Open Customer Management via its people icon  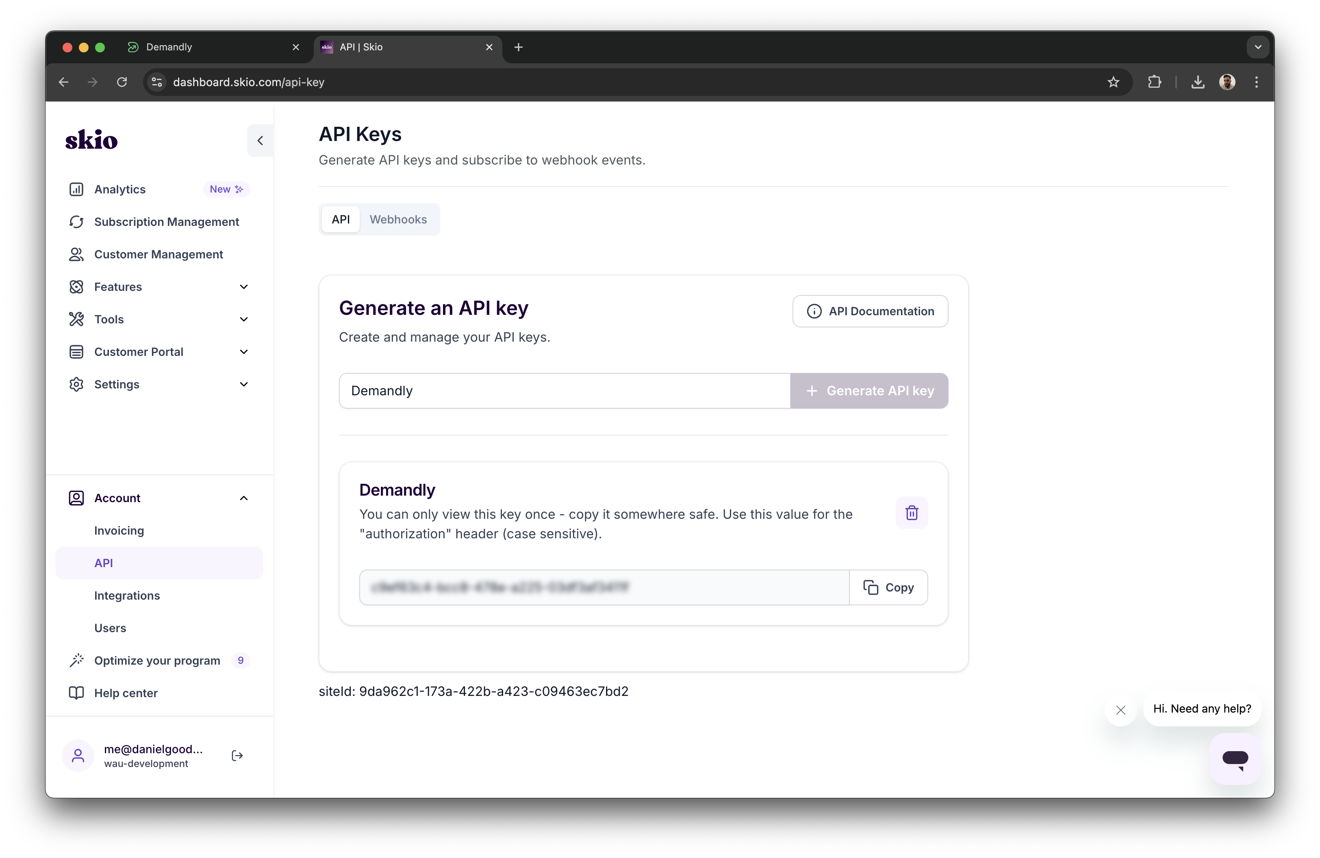click(x=76, y=254)
